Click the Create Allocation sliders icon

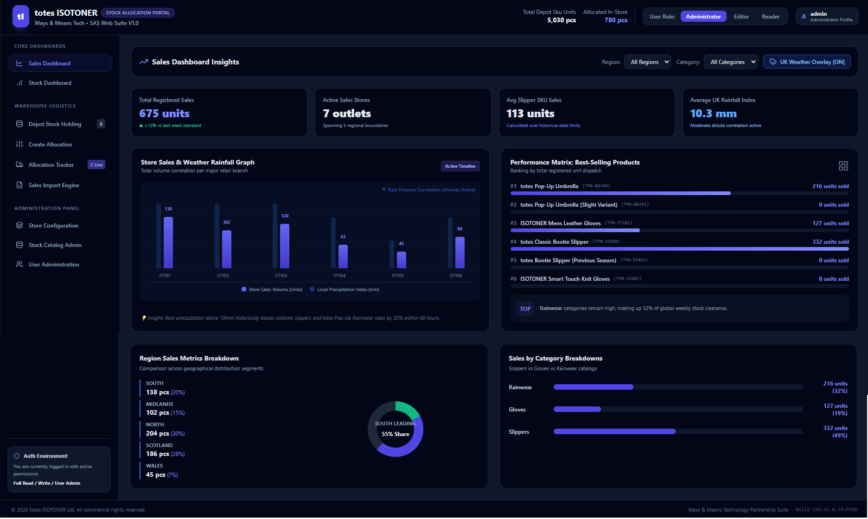(19, 144)
